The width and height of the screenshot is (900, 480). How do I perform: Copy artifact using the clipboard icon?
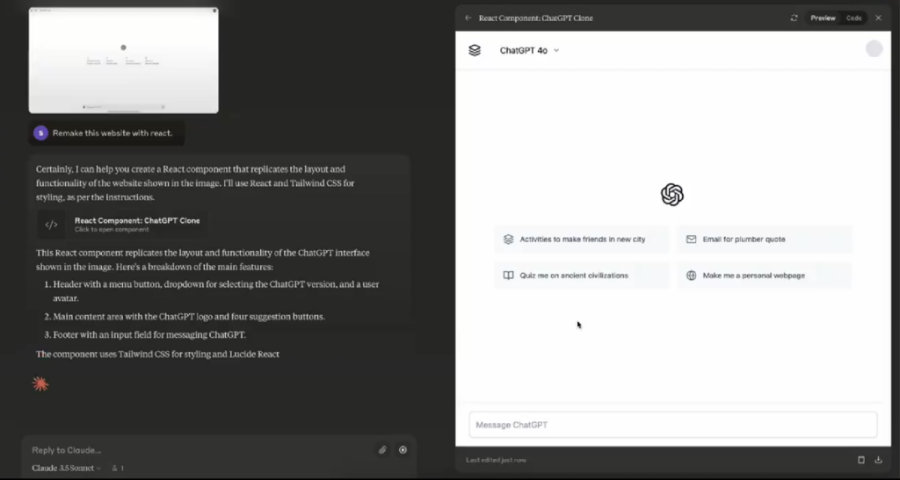[x=861, y=460]
